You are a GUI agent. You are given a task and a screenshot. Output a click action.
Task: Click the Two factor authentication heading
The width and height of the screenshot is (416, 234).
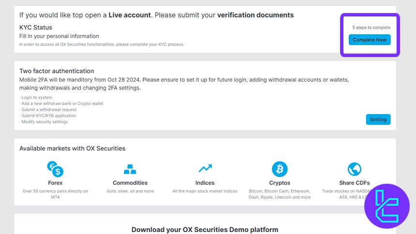pyautogui.click(x=57, y=71)
